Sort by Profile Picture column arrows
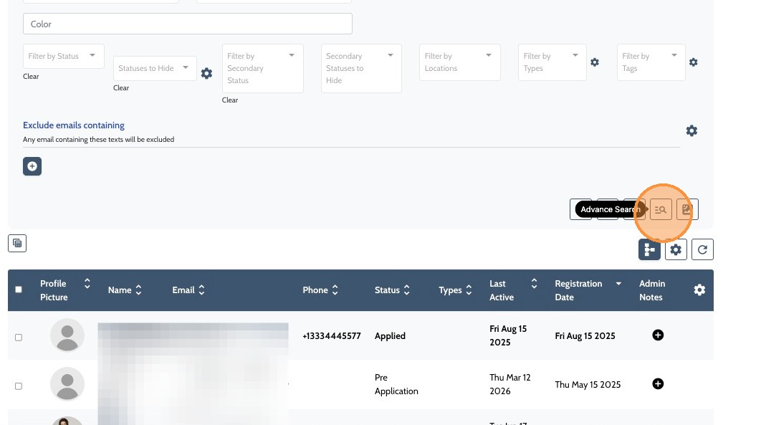 click(x=87, y=283)
